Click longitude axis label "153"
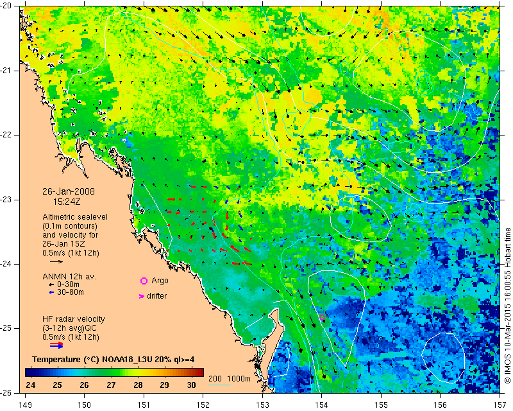The height and width of the screenshot is (411, 513). (262, 405)
